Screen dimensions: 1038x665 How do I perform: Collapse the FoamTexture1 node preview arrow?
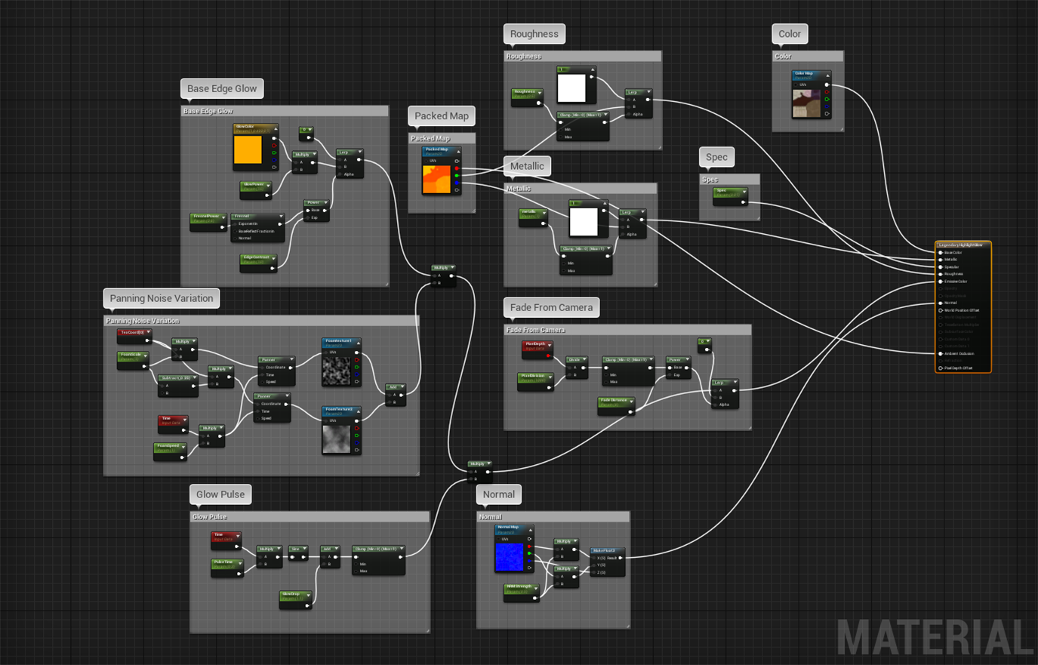pyautogui.click(x=358, y=343)
